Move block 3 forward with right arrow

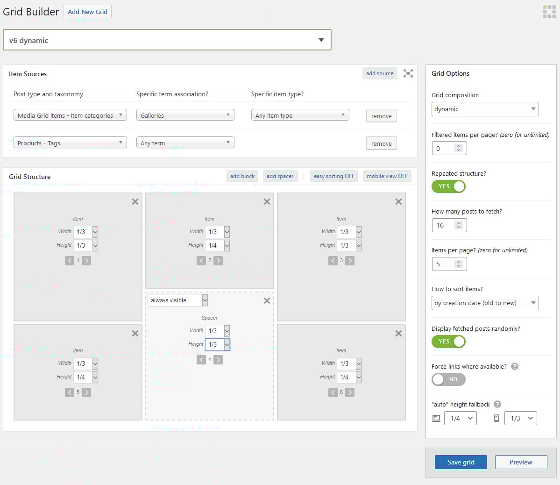click(350, 261)
